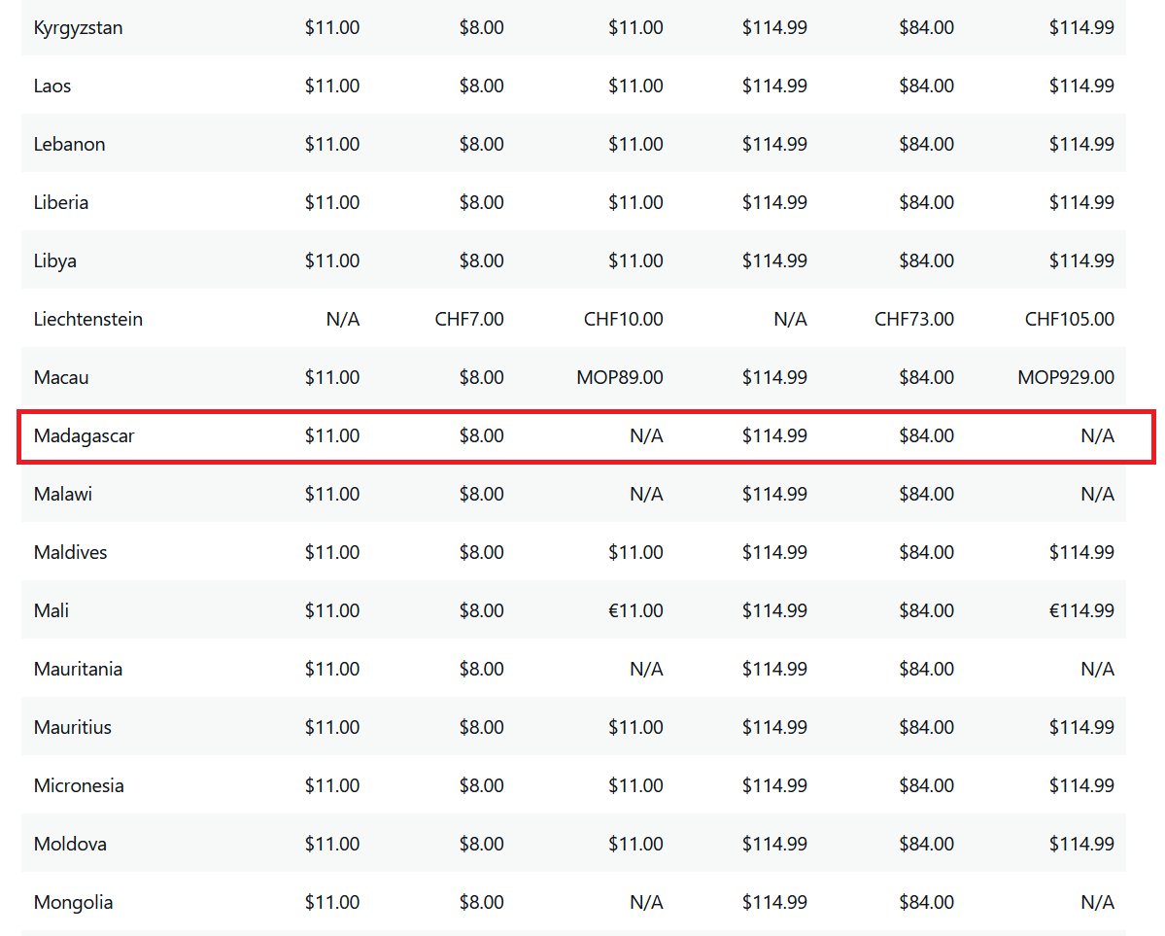Screen dimensions: 1165x936
Task: Click the Moldova country name
Action: click(70, 844)
